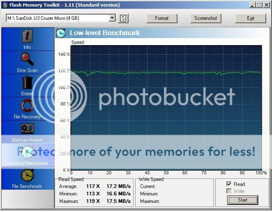272x212 pixels.
Task: Select the File Recovery label
Action: pyautogui.click(x=27, y=117)
